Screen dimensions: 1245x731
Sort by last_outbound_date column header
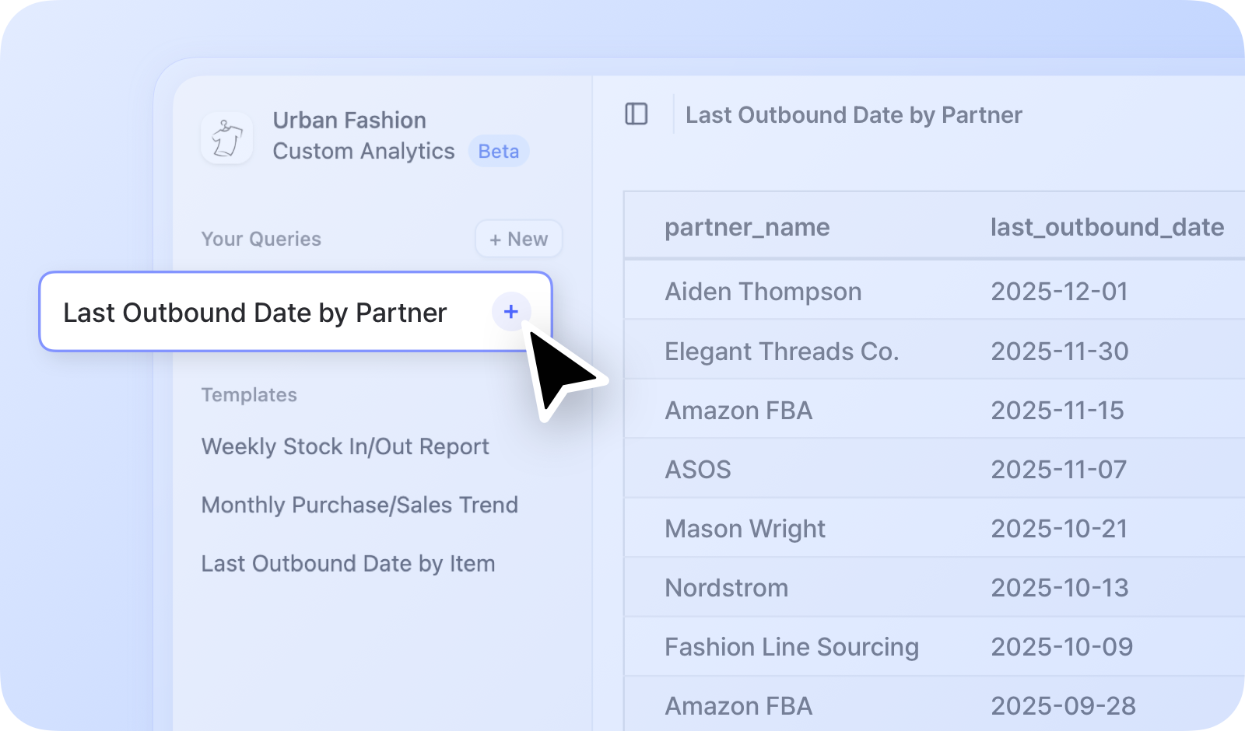(x=1106, y=227)
